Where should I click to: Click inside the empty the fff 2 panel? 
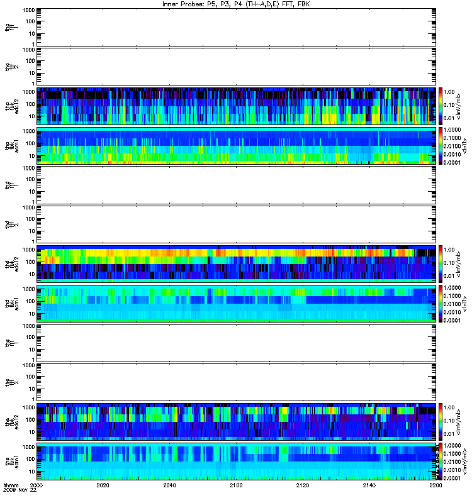[237, 382]
